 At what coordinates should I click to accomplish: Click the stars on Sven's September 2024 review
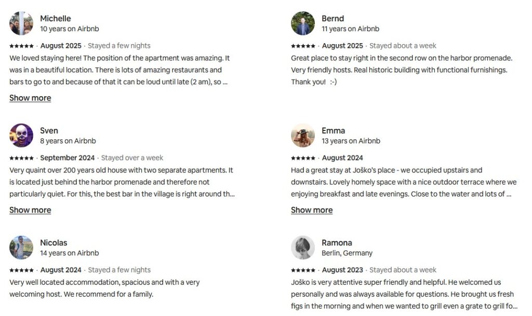pos(22,158)
